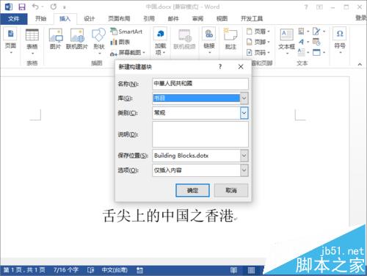Expand the 库 (Gallery) combo box
367x276 pixels.
point(244,98)
